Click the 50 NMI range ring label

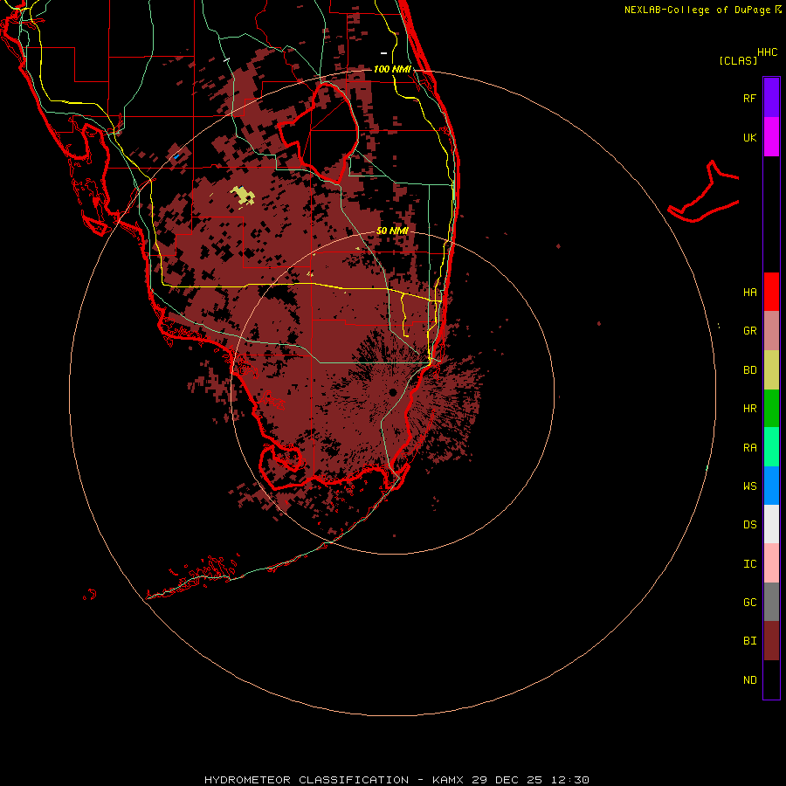(x=392, y=231)
